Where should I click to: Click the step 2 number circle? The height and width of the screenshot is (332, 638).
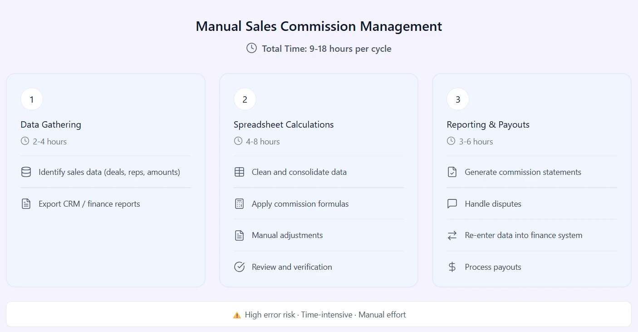pos(245,99)
